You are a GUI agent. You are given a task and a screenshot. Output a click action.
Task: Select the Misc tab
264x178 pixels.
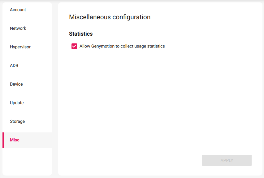[15, 140]
